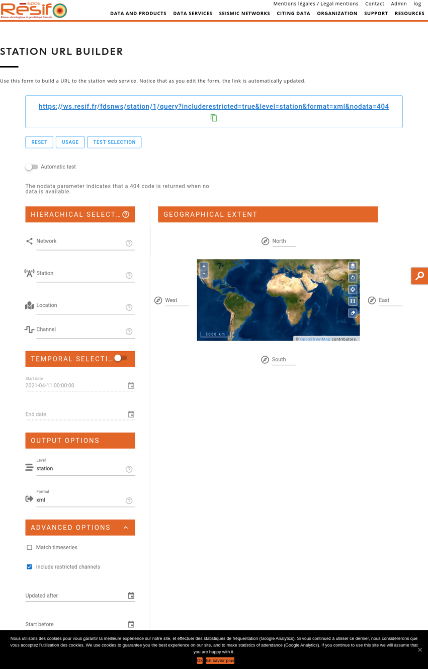Open the map layers switcher
The image size is (428, 669).
coord(353,266)
